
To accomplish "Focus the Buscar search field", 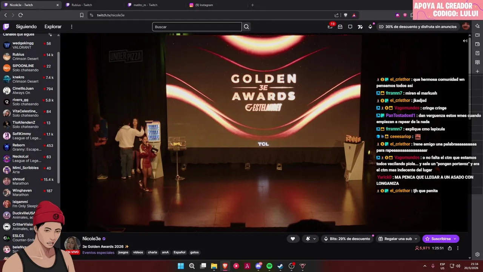I will [x=197, y=27].
